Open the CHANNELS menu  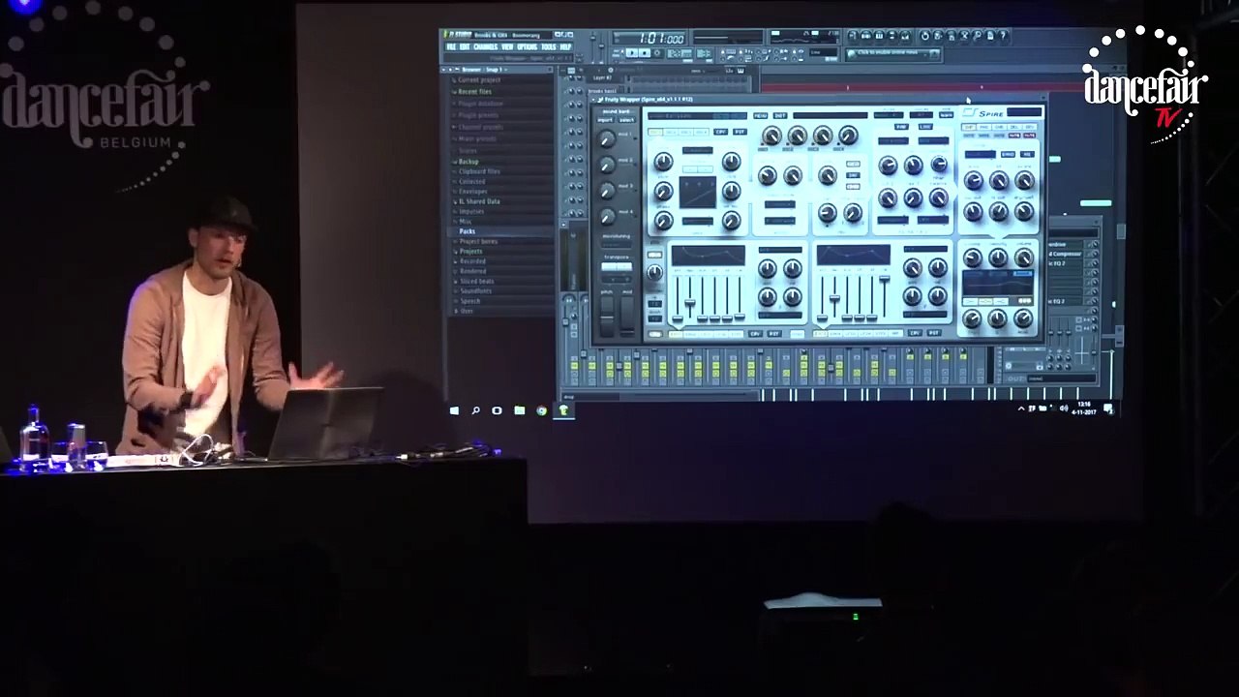tap(485, 46)
